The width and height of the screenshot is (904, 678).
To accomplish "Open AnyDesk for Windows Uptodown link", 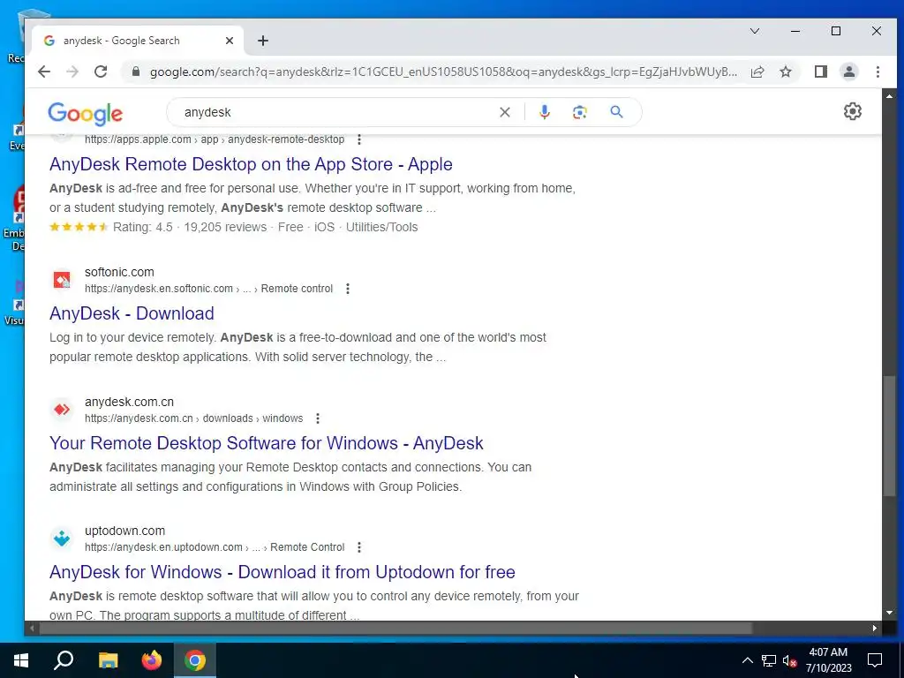I will click(x=282, y=572).
